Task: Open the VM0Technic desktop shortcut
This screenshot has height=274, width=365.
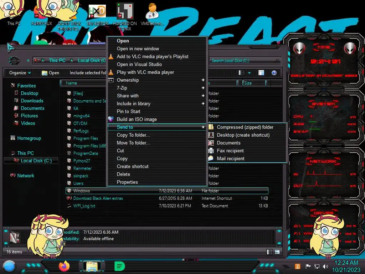Action: (152, 14)
